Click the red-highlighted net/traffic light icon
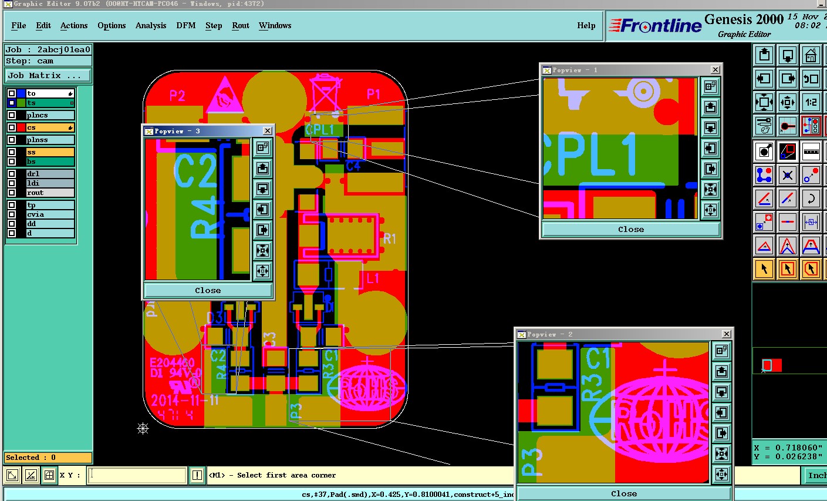Viewport: 827px width, 501px height. (x=811, y=125)
